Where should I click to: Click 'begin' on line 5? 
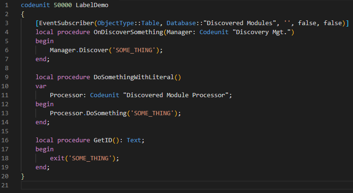[45, 41]
